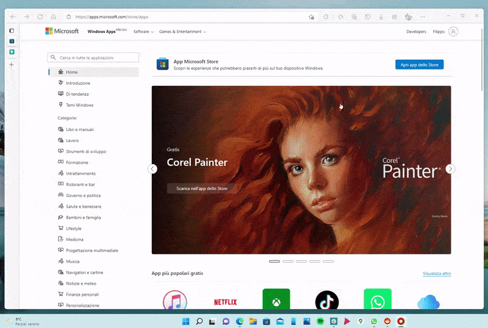This screenshot has height=328, width=488.
Task: Open the Governo e politica category
Action: click(x=79, y=196)
